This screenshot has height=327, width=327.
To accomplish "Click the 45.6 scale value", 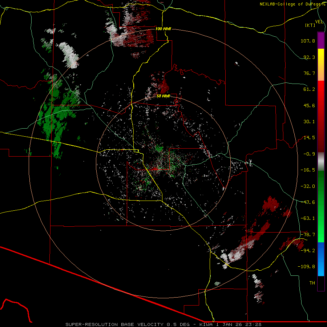I will (x=309, y=105).
